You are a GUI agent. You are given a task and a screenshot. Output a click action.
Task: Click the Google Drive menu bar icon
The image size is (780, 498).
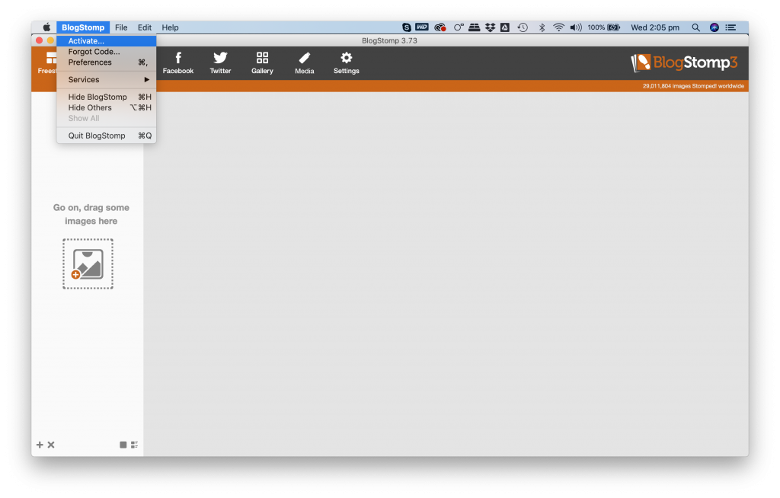[505, 27]
